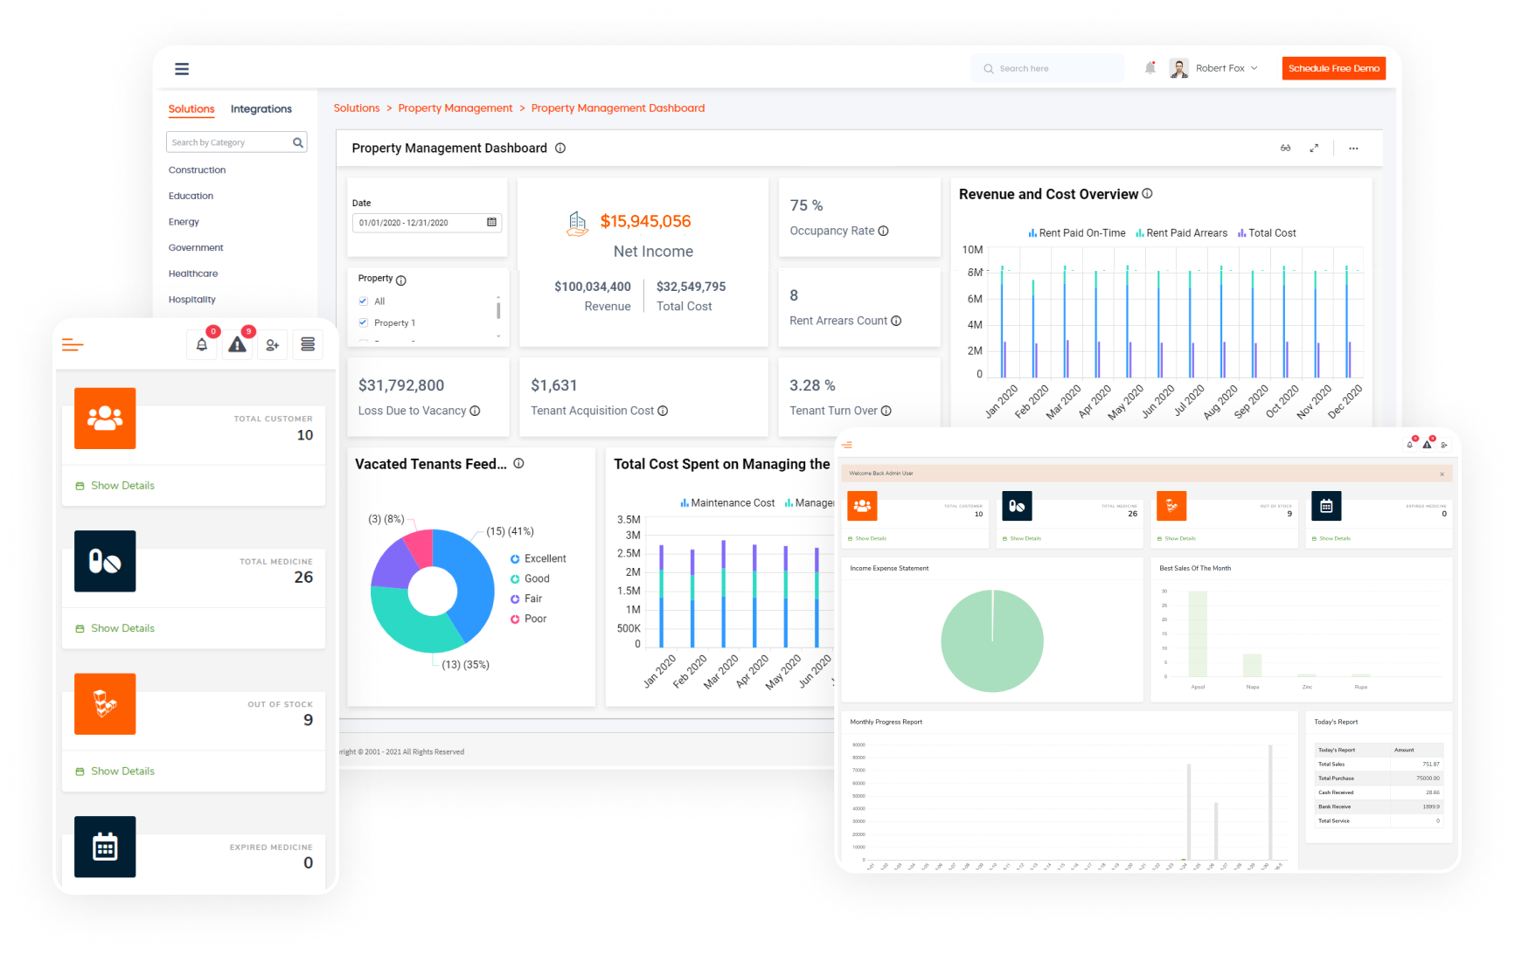Uncheck the Property 1 checkbox
The image size is (1515, 955).
coord(364,323)
